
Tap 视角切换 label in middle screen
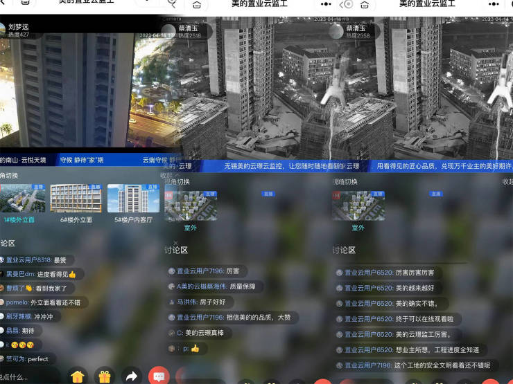tap(177, 181)
